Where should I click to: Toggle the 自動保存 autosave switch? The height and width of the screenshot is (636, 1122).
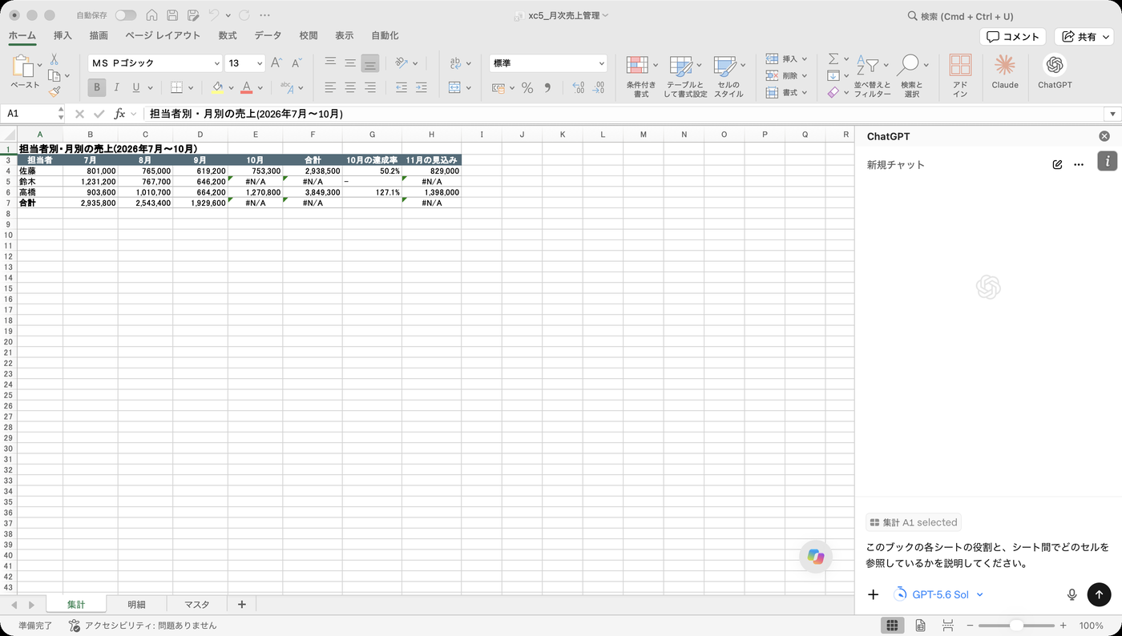pyautogui.click(x=126, y=15)
